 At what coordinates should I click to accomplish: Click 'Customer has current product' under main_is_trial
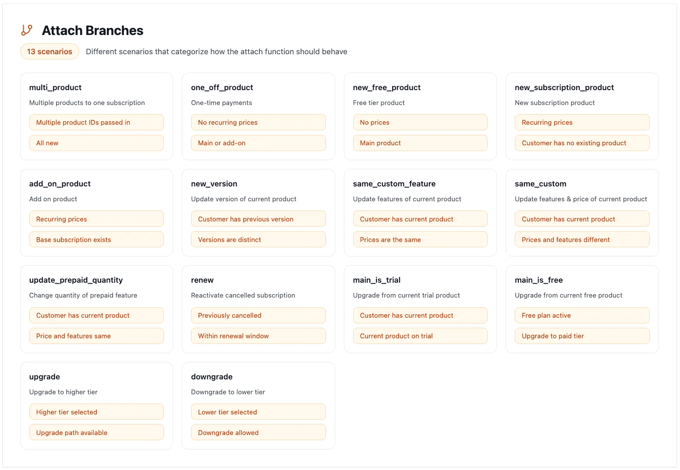[420, 316]
